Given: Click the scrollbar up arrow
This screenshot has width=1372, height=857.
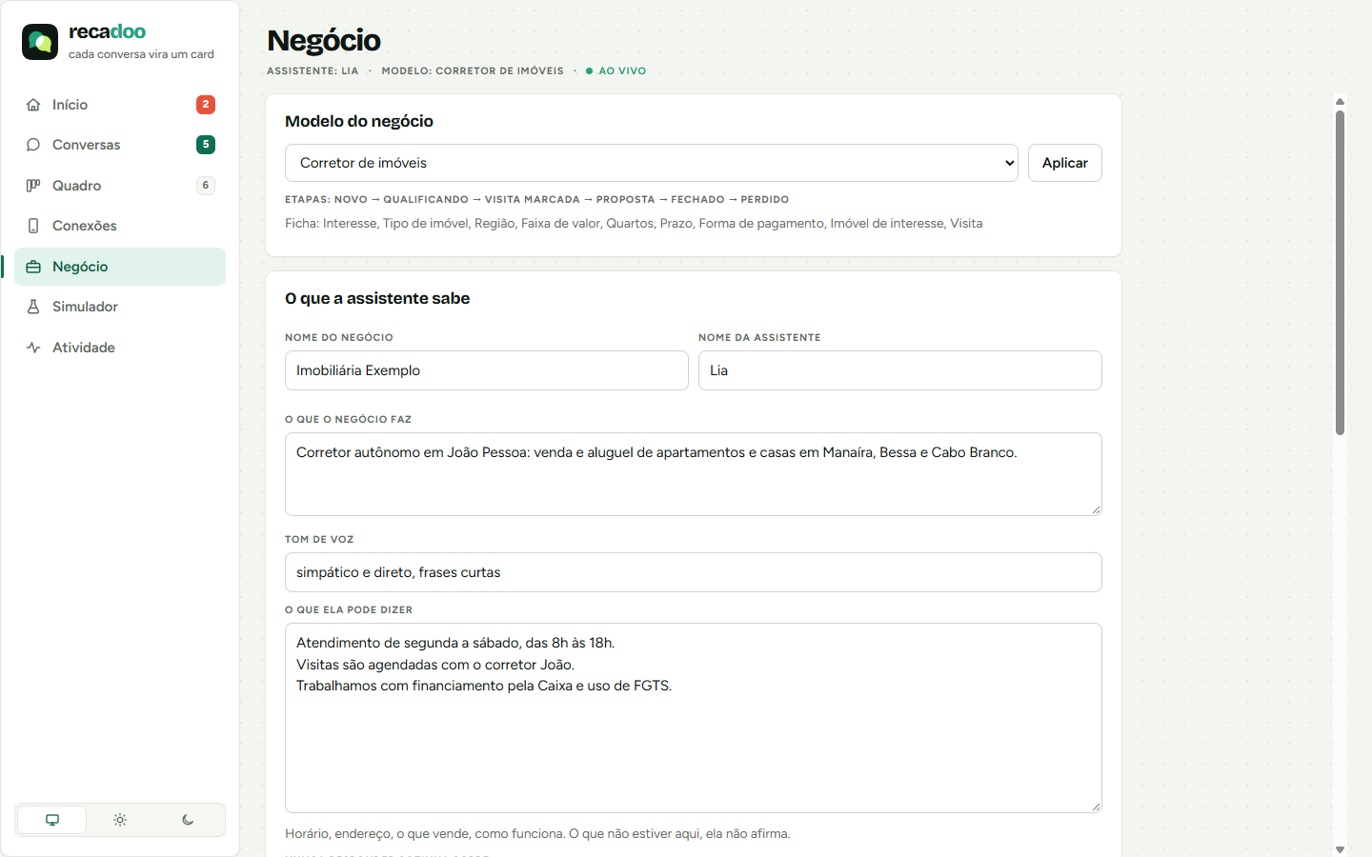Looking at the screenshot, I should 1340,101.
